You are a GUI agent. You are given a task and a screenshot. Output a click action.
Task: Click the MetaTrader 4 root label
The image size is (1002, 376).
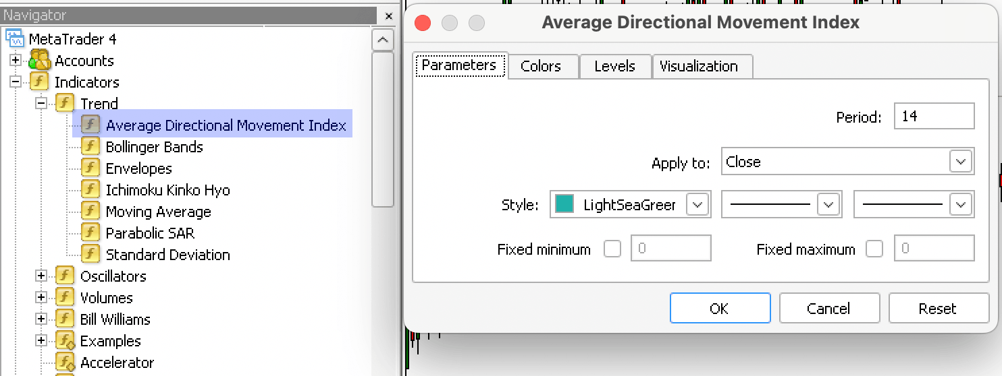[x=73, y=39]
